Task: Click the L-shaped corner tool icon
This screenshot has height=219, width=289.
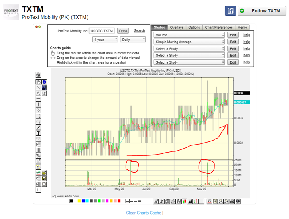Action: (x=38, y=190)
